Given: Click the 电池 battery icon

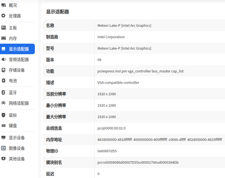Looking at the screenshot, I should (3, 80).
